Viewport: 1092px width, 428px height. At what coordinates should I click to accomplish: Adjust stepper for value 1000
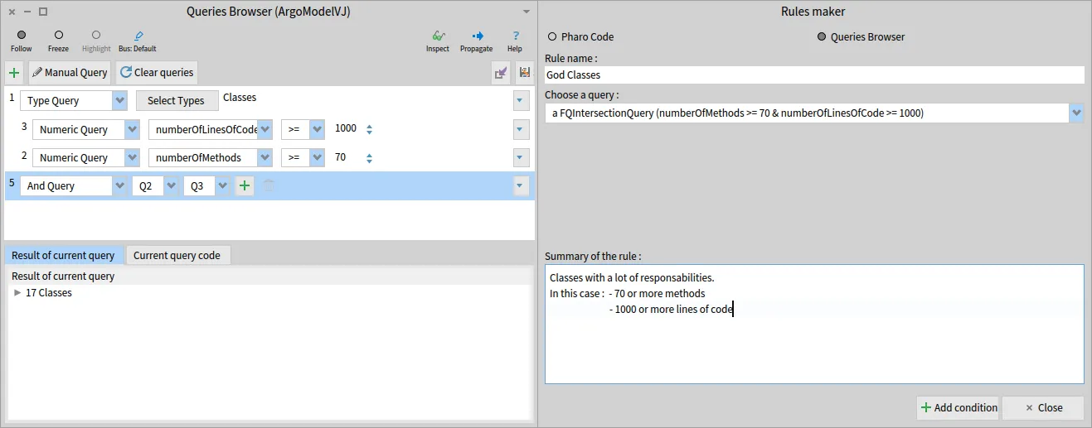point(370,130)
